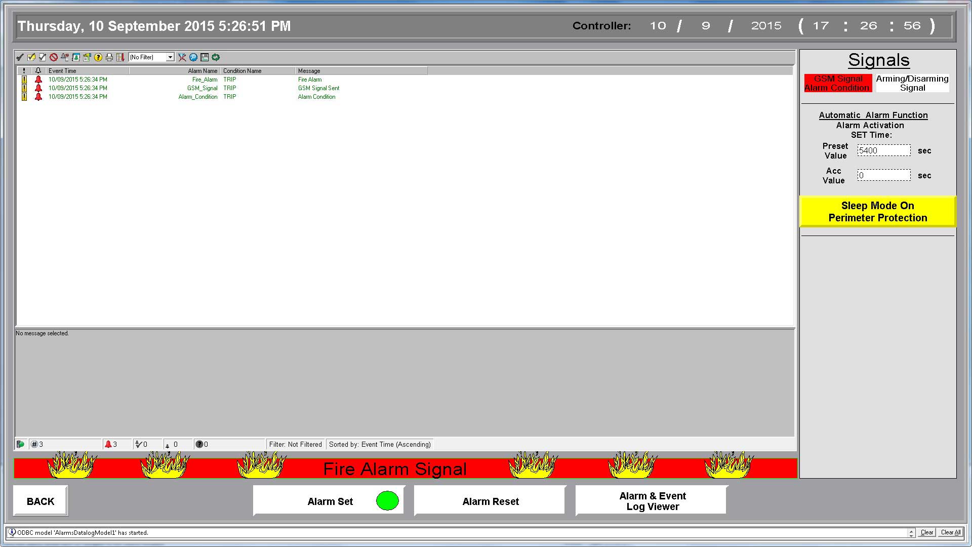Click the alarm details pane icon
Viewport: 972px width, 547px height.
205,57
